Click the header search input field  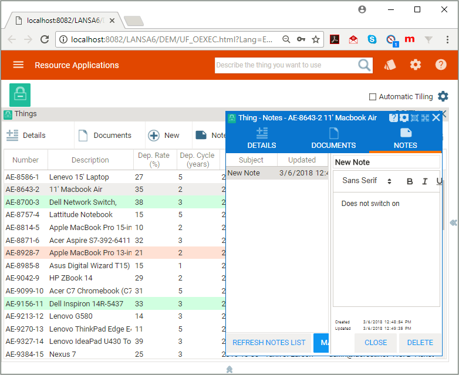coord(286,65)
